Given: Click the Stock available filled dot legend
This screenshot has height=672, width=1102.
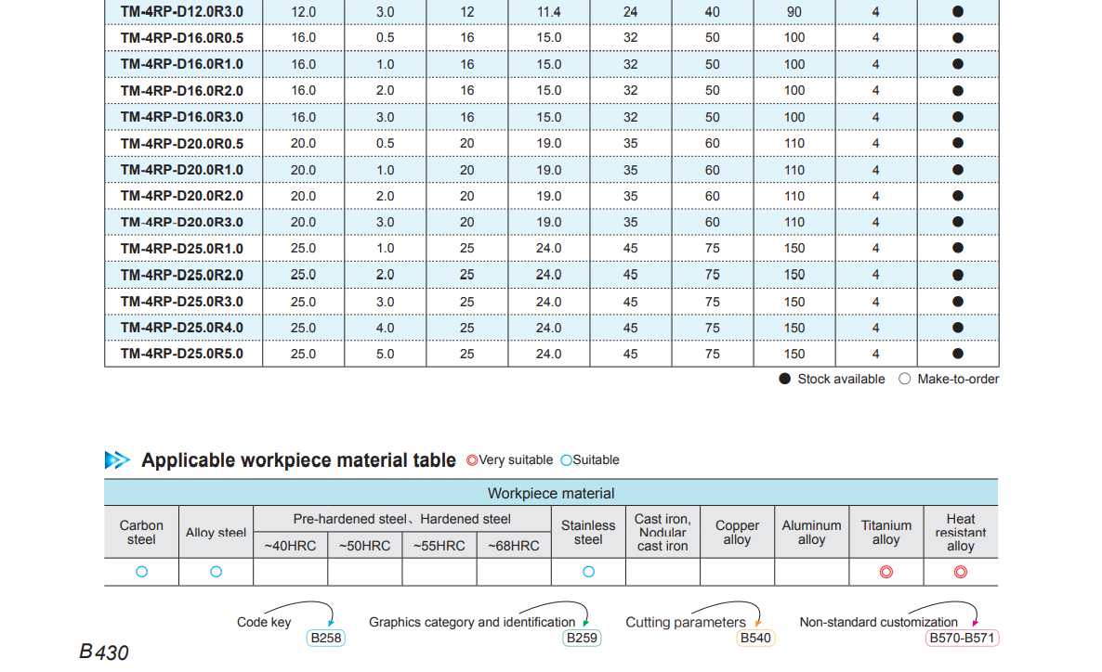Looking at the screenshot, I should [x=785, y=379].
